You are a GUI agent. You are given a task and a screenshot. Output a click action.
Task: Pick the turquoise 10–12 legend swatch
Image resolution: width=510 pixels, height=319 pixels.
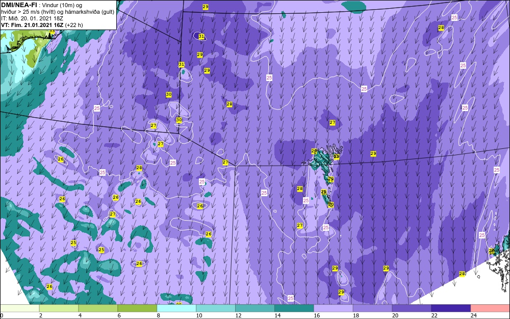pos(216,308)
